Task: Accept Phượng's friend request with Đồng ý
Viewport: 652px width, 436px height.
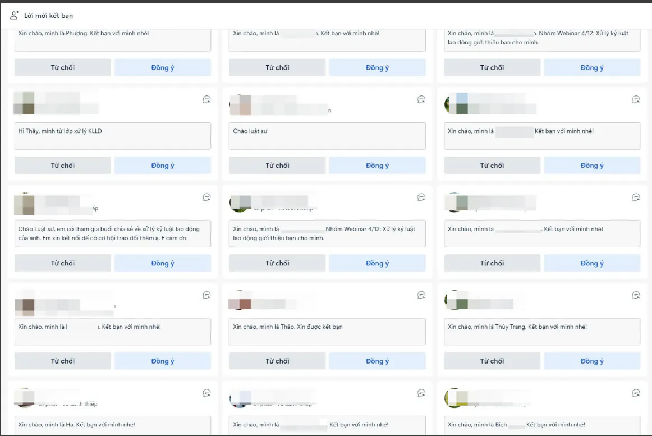Action: 163,67
